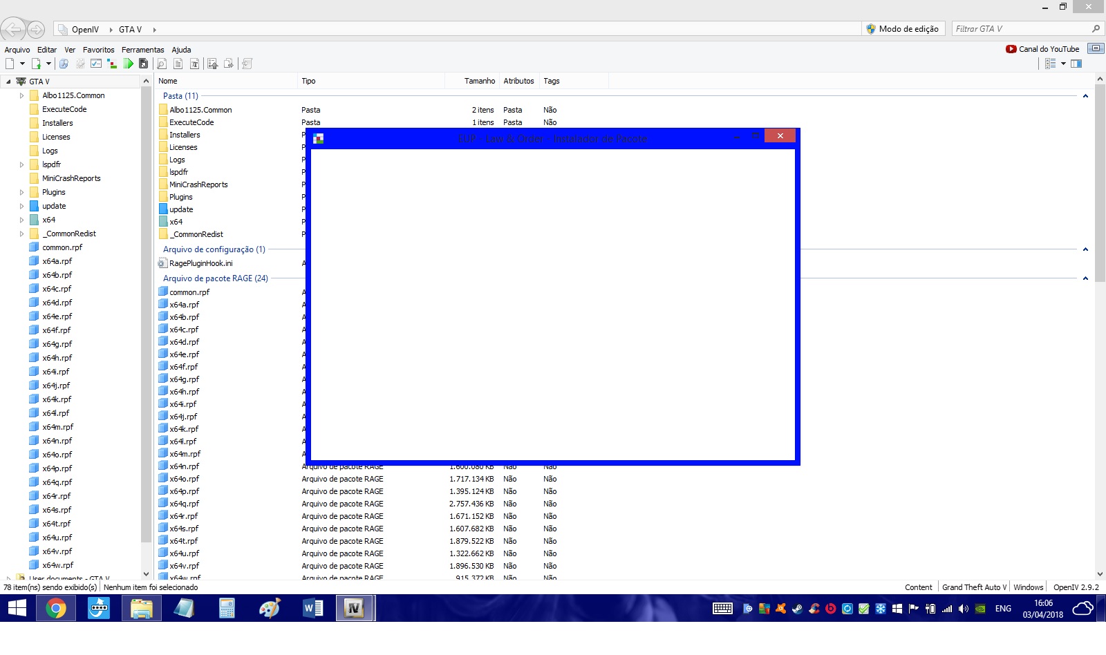Open the Ferramentas menu

142,50
